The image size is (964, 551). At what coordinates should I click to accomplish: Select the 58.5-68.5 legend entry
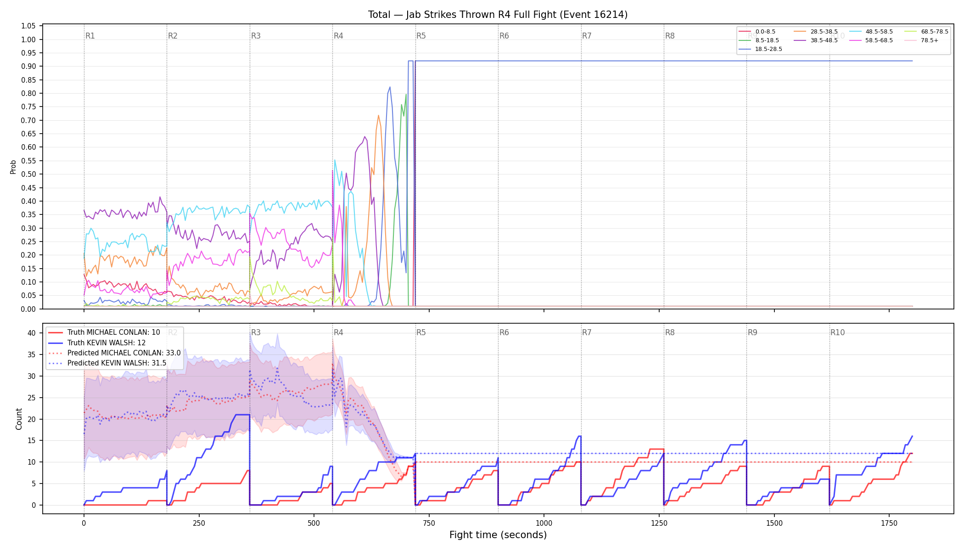pos(871,40)
